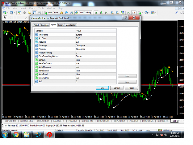This screenshot has width=193, height=145.
Task: Open the Insert menu
Action: pos(23,8)
